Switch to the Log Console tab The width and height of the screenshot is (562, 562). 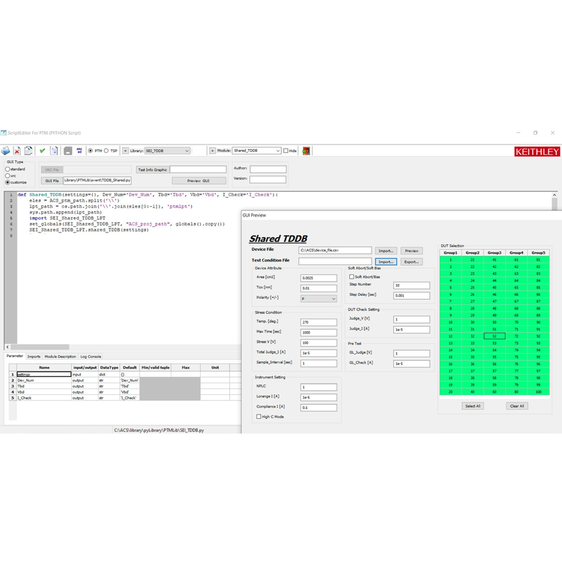pos(91,357)
